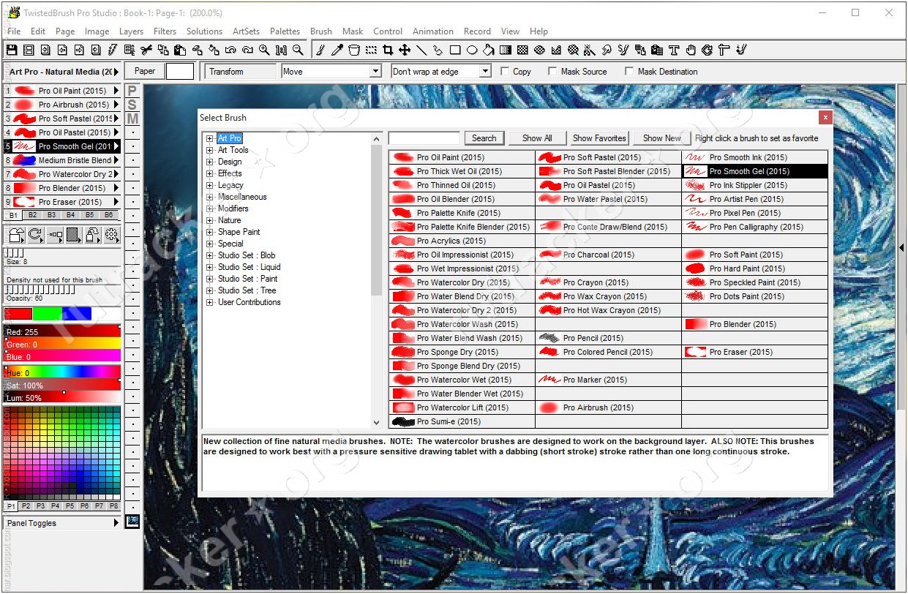Check the Mask Destination option
This screenshot has height=594, width=908.
click(x=629, y=72)
